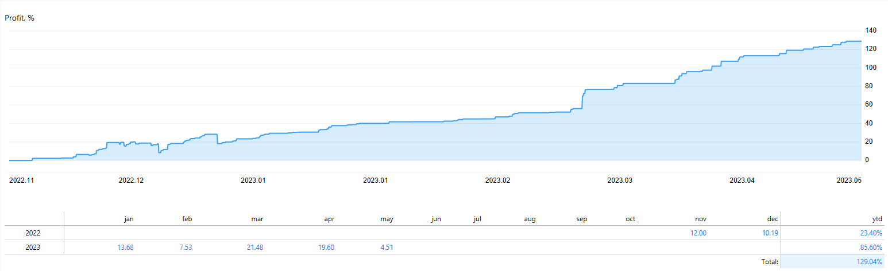888x271 pixels.
Task: Select the 2022 row label
Action: [33, 233]
